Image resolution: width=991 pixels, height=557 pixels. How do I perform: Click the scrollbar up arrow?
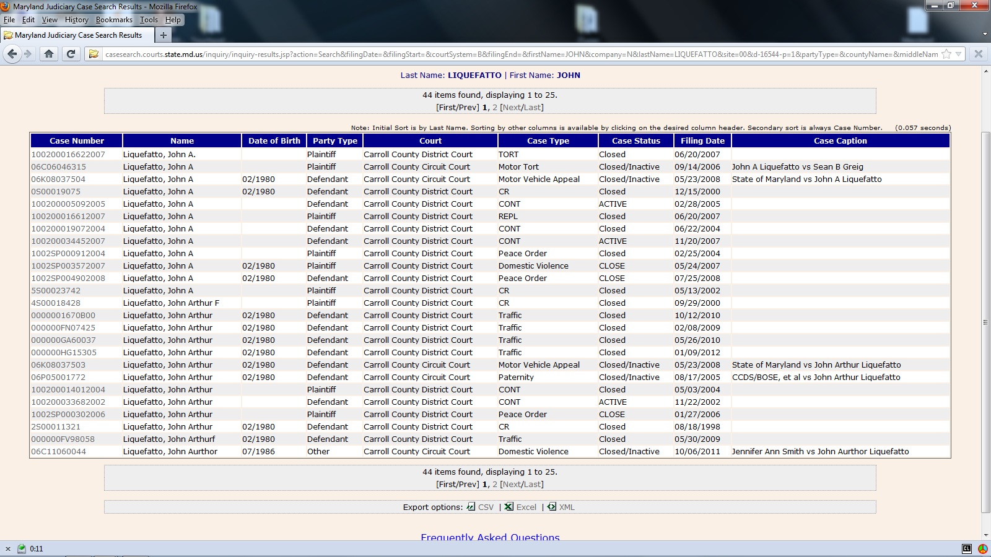point(985,71)
